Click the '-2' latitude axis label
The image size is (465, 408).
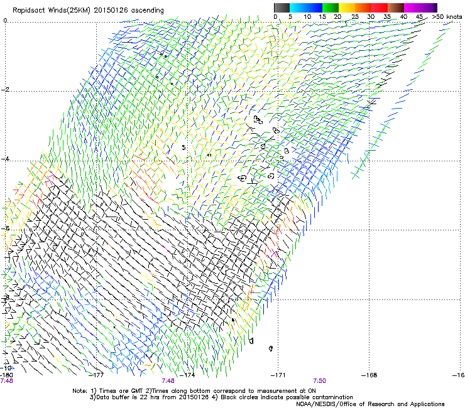5,90
